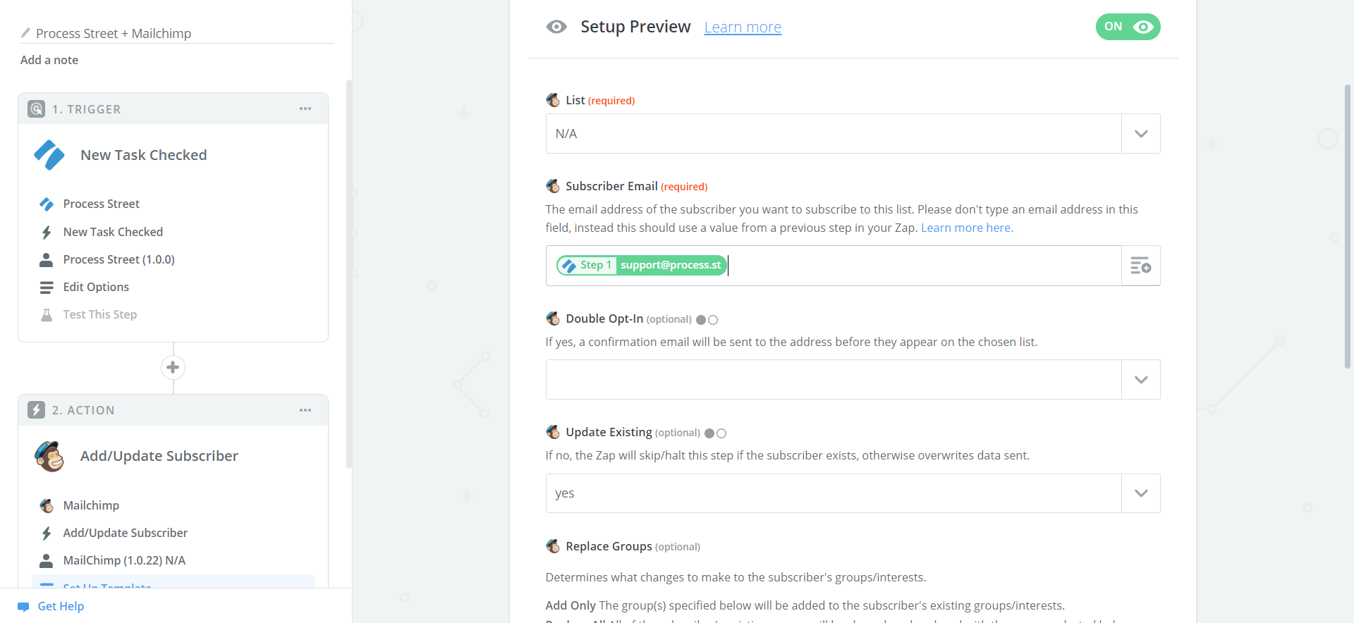The height and width of the screenshot is (623, 1354).
Task: Click the Get Help chat icon
Action: [23, 607]
